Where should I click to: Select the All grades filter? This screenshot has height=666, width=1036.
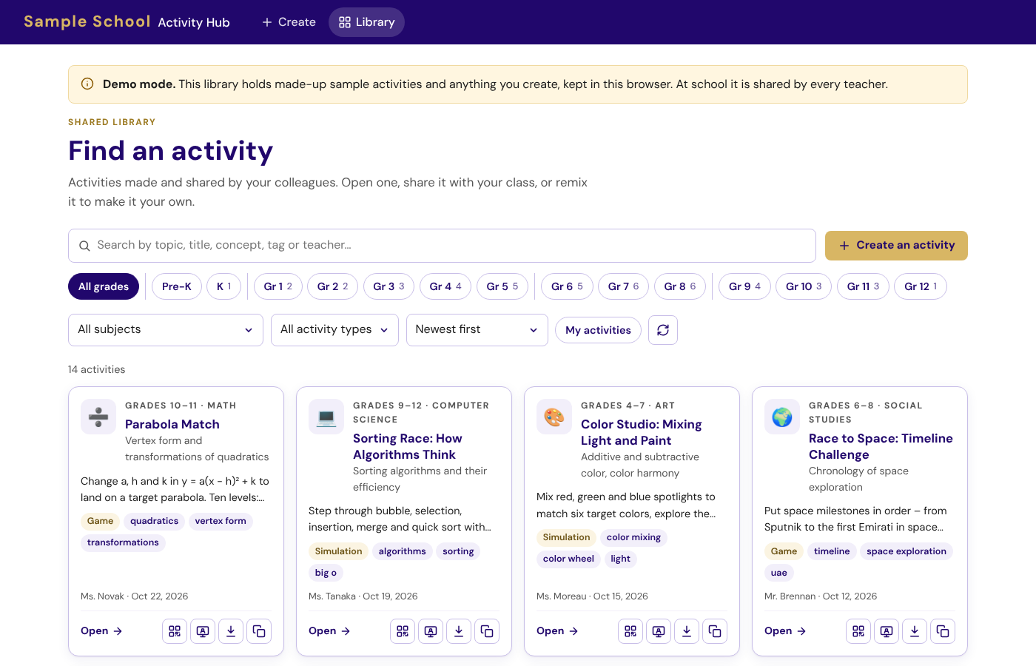tap(104, 286)
